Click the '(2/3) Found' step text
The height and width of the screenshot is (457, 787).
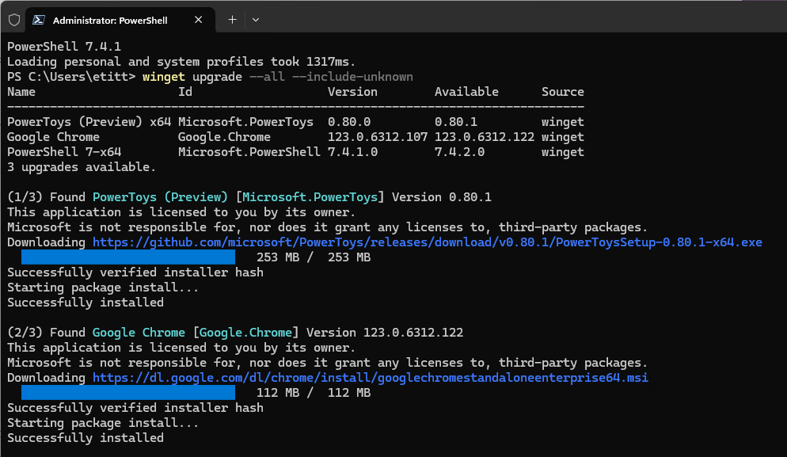point(46,333)
